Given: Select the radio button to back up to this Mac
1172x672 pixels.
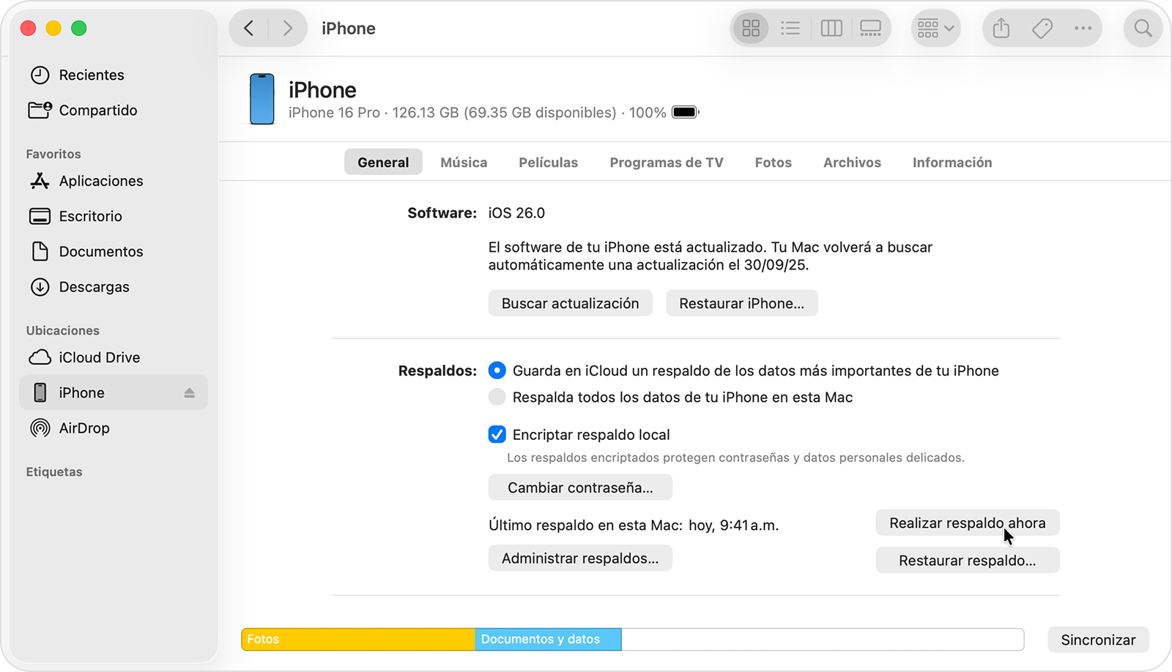Looking at the screenshot, I should [497, 397].
